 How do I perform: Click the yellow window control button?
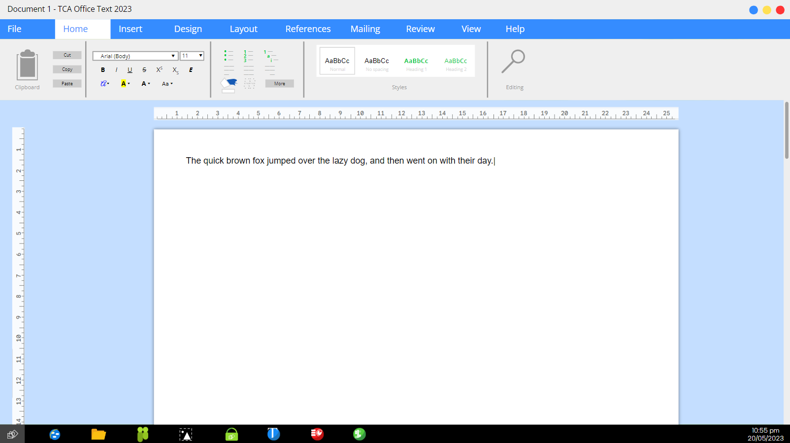[767, 10]
